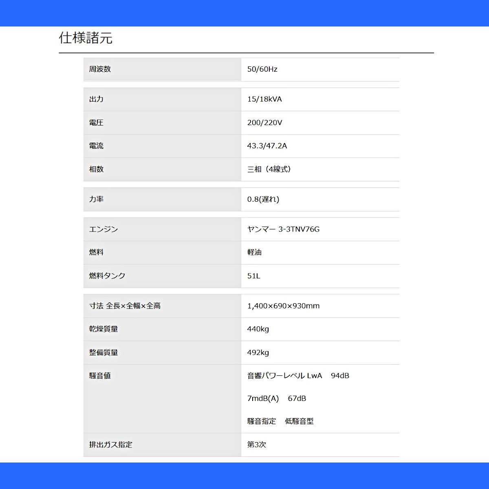Click the 三相（4線式）value
The height and width of the screenshot is (489, 489).
click(270, 169)
